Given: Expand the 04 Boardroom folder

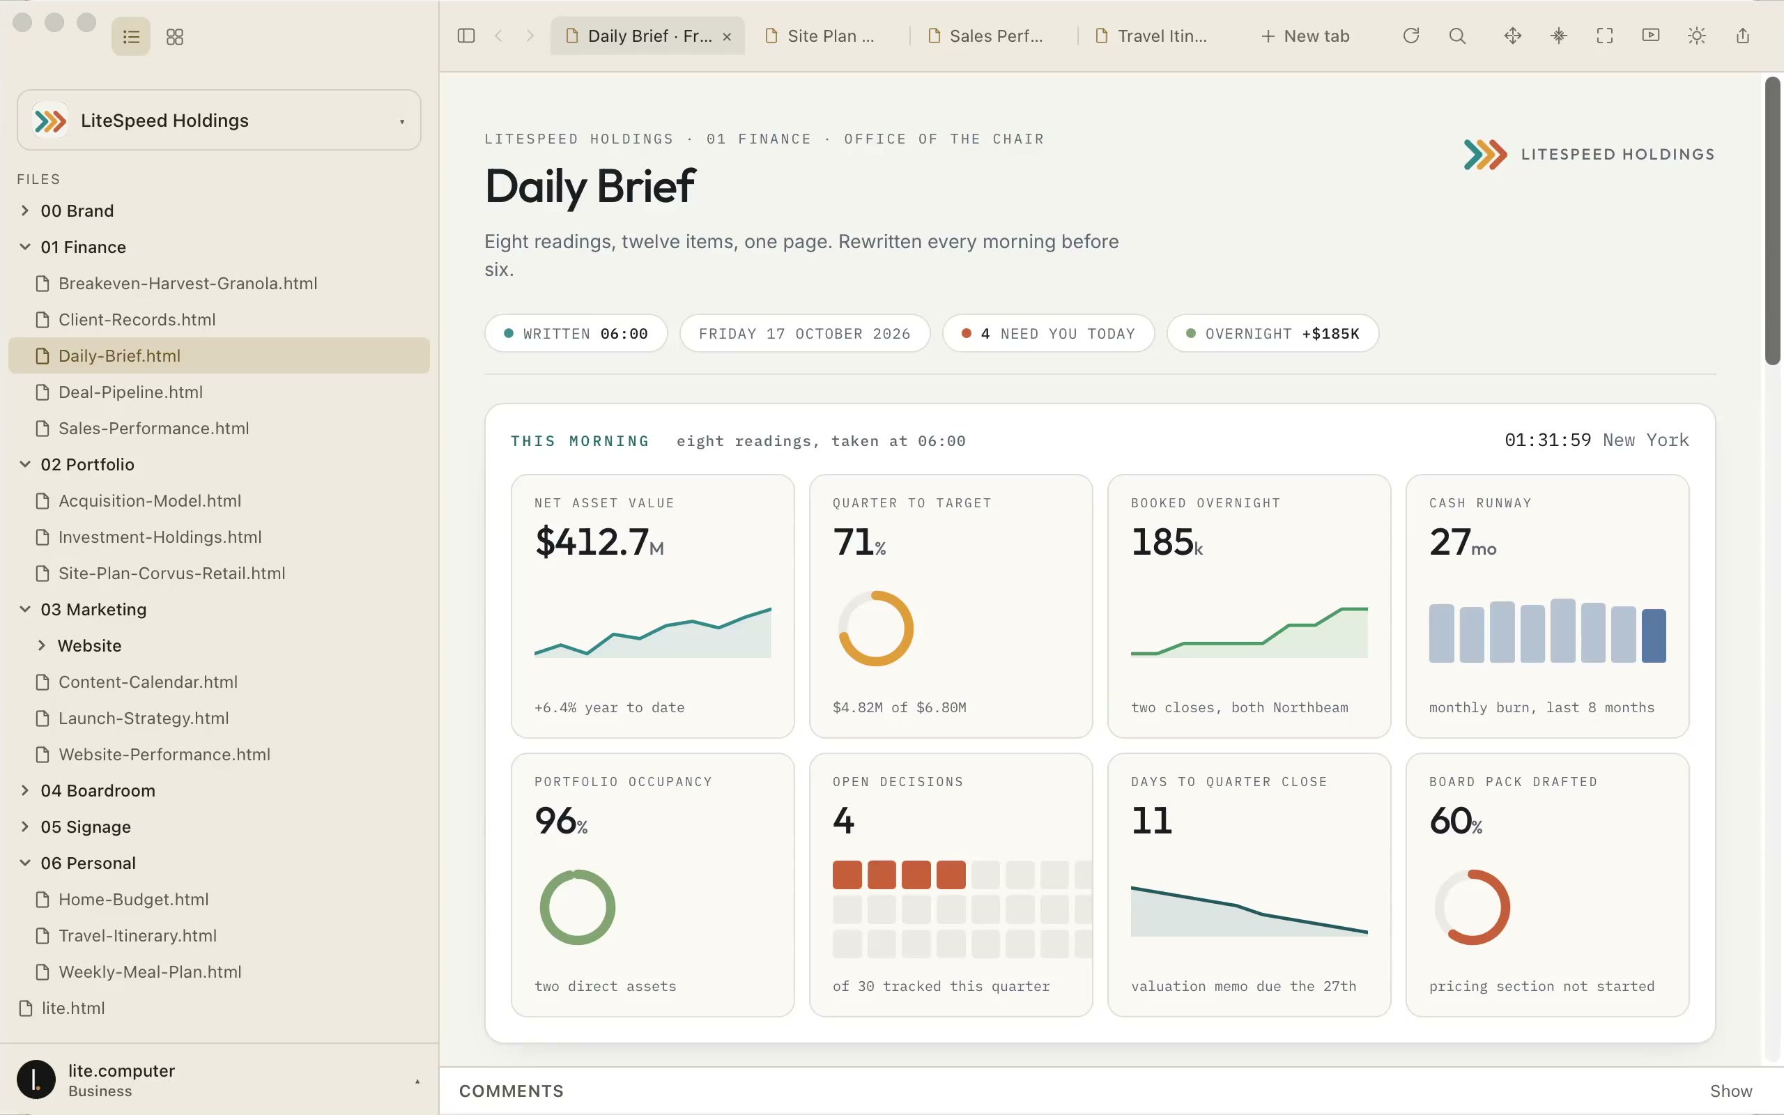Looking at the screenshot, I should click(x=25, y=790).
